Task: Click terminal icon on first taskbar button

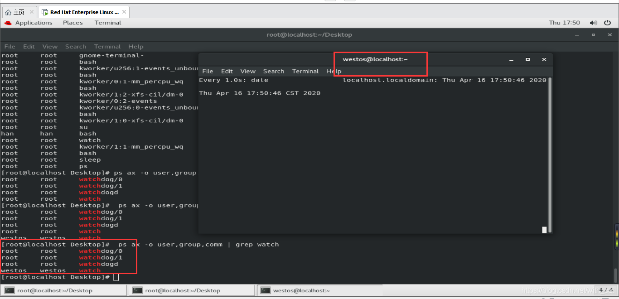Action: click(x=10, y=290)
